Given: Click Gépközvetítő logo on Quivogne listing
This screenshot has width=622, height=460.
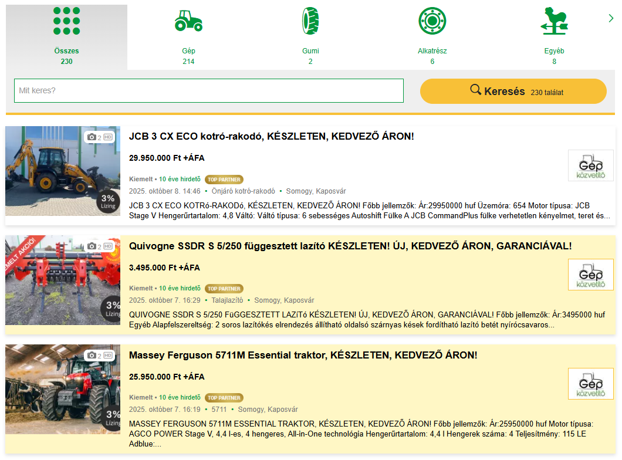Looking at the screenshot, I should (590, 275).
